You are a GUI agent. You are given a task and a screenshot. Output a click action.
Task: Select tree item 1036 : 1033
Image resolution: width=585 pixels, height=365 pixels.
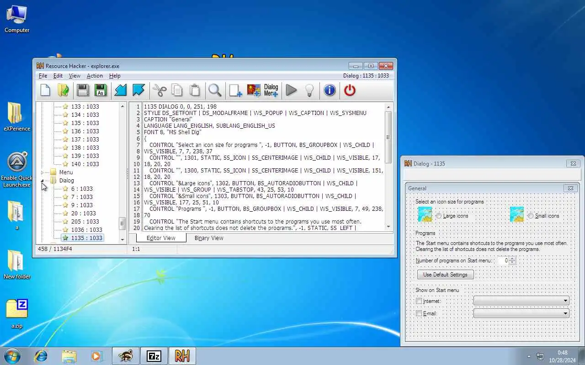[86, 230]
